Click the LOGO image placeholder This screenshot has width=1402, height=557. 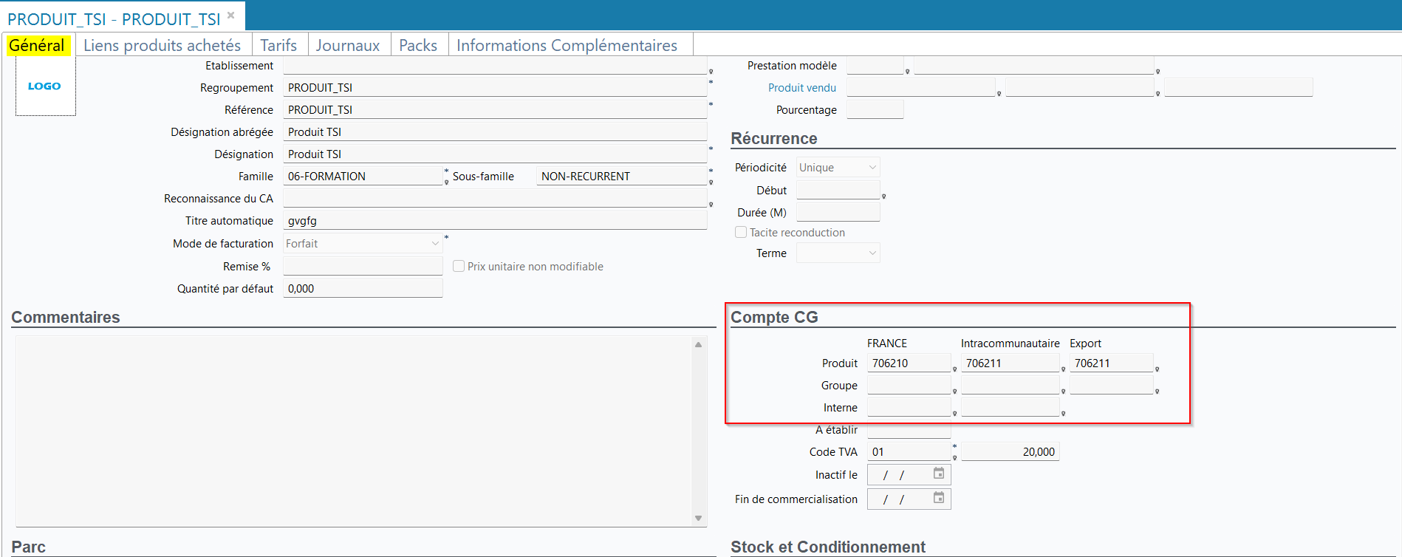pyautogui.click(x=45, y=86)
